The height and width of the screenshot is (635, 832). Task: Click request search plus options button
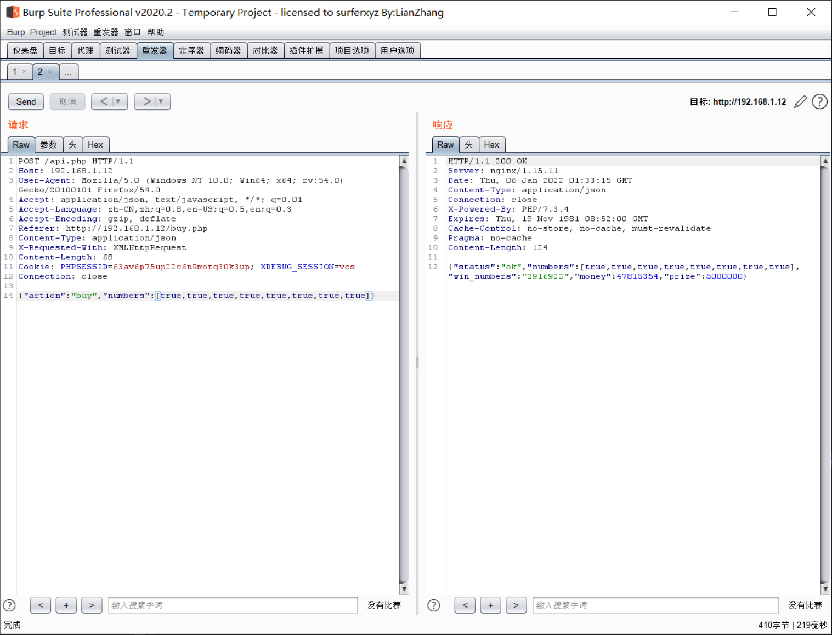[x=66, y=605]
